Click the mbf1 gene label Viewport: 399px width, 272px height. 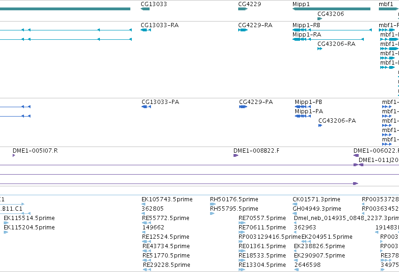pos(386,4)
